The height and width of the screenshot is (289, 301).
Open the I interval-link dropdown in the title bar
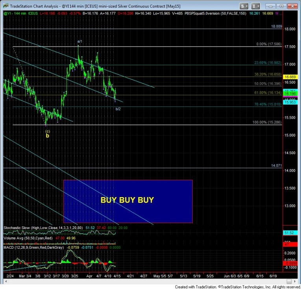point(255,6)
